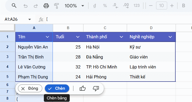The width and height of the screenshot is (192, 102).
Task: Select row 5 header
Action: tap(7, 77)
